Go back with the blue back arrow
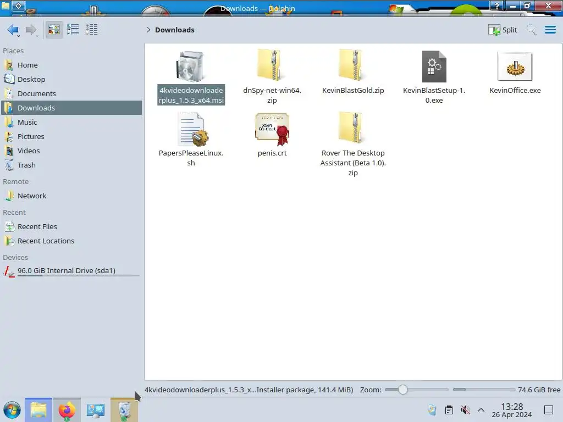Screen dimensions: 563x422 [x=13, y=30]
